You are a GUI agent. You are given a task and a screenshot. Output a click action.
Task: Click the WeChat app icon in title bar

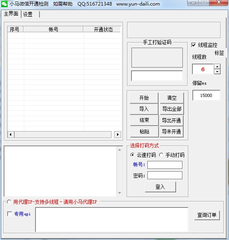(4, 4)
